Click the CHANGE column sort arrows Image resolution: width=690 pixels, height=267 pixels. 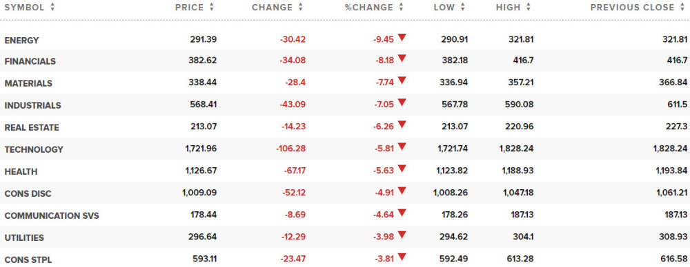point(301,7)
